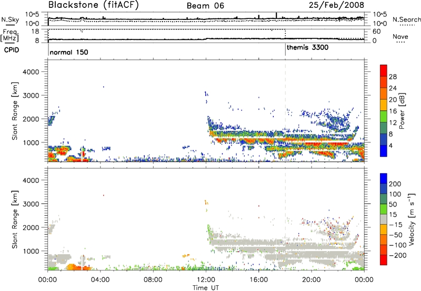Click the 'Nave' legend label
Screen dimensions: 421x291
[x=400, y=37]
